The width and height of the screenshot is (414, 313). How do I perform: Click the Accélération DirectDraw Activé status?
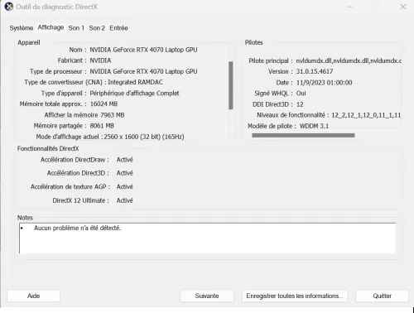(124, 160)
